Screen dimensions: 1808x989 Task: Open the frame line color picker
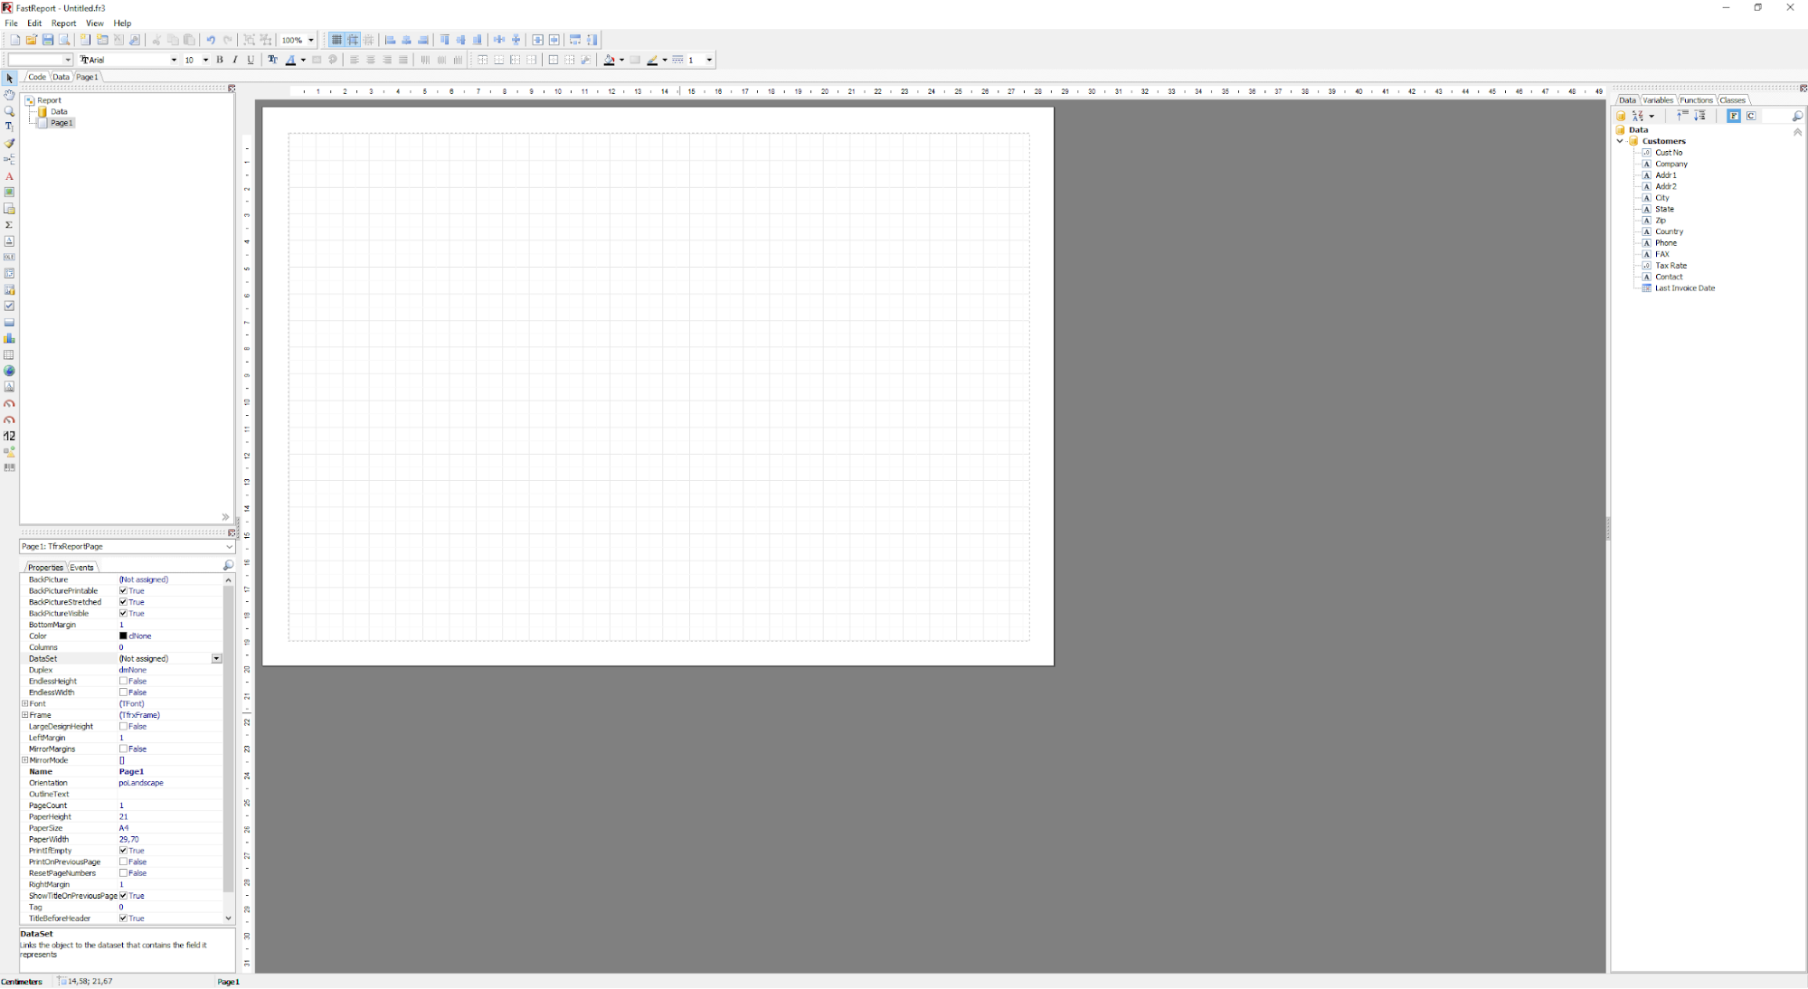point(653,60)
